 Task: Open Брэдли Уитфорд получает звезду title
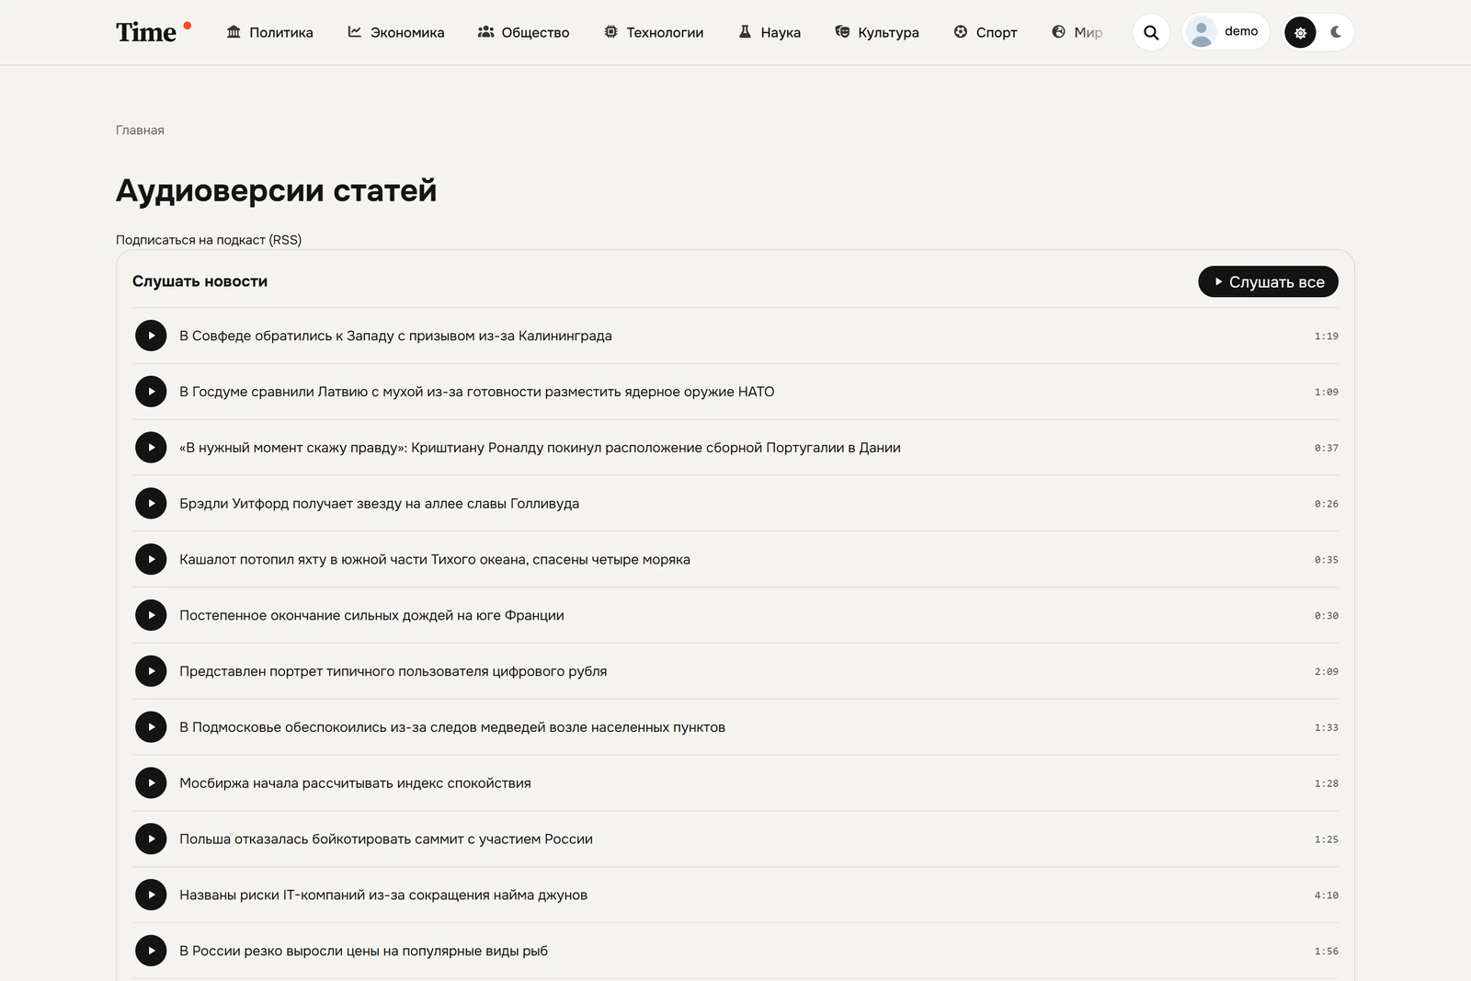click(379, 503)
